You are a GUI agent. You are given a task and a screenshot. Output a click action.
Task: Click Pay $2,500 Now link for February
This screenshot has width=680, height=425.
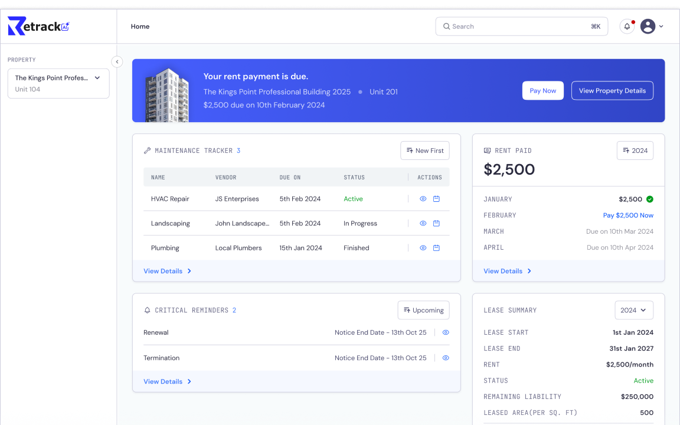pos(627,215)
